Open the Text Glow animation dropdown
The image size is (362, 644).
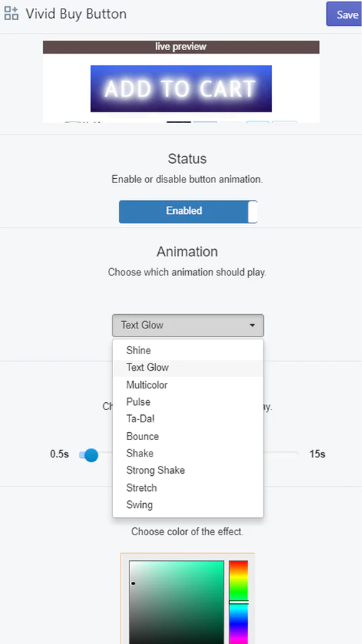pyautogui.click(x=188, y=326)
